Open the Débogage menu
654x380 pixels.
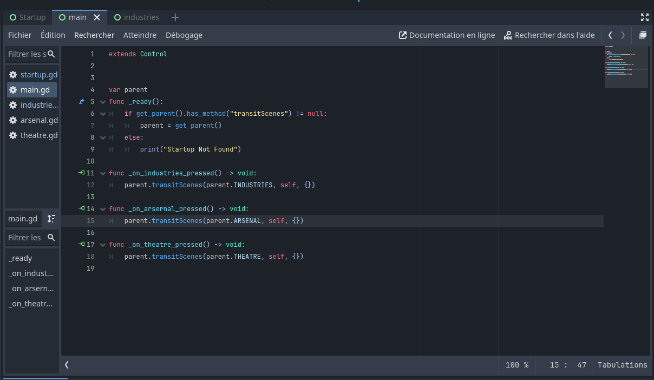184,35
